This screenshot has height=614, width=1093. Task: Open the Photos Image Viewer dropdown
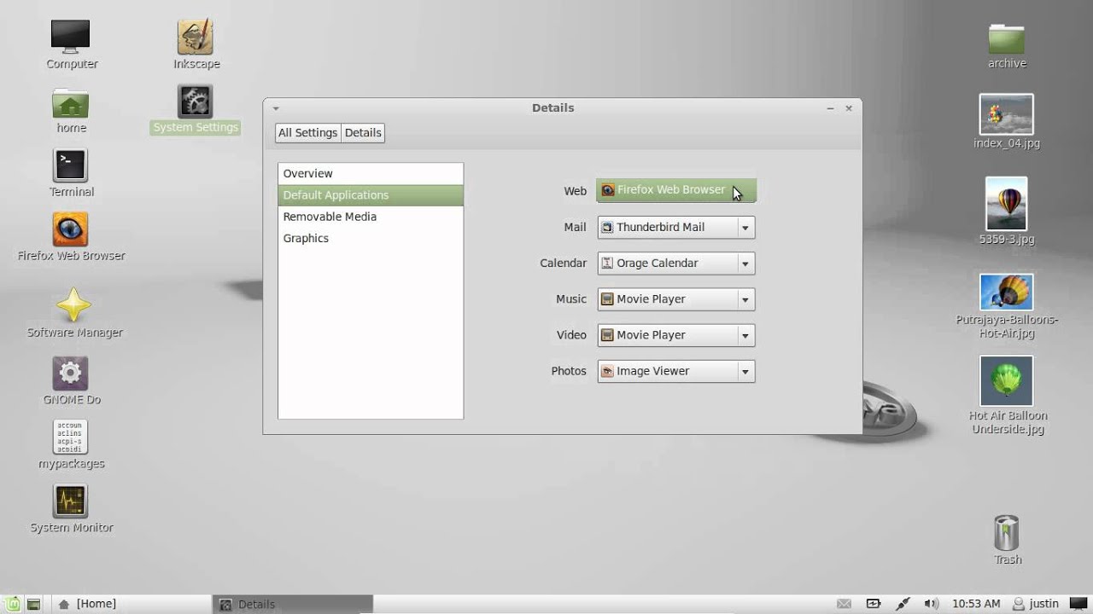[x=676, y=371]
